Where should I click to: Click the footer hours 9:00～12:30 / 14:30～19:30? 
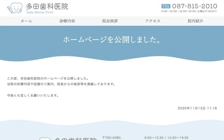tap(166, 138)
